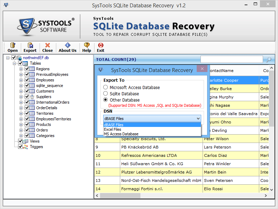The image size is (278, 209).
Task: Expand the Regions tree node
Action: 21,69
